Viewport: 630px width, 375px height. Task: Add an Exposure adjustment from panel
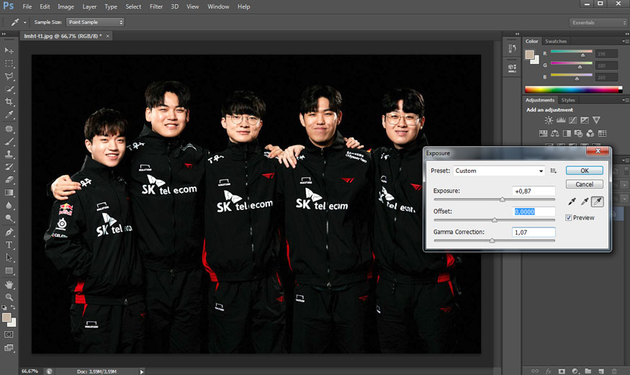coord(585,120)
